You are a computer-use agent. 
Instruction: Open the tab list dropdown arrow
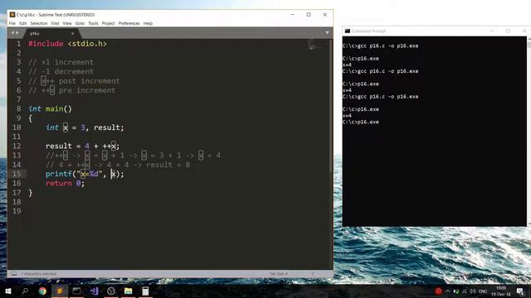(x=327, y=33)
